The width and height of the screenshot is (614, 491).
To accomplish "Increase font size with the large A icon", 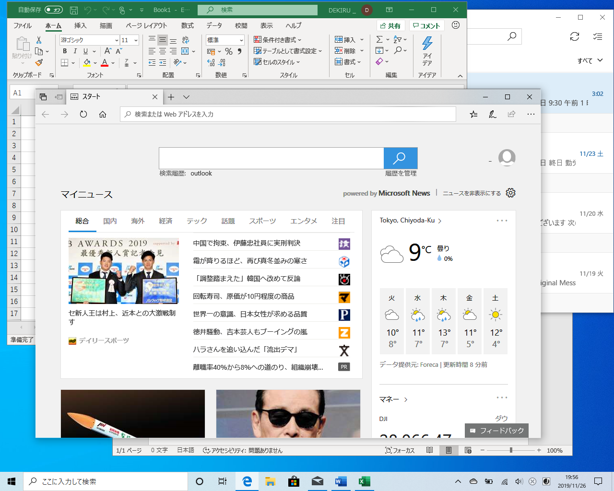I will pos(108,51).
